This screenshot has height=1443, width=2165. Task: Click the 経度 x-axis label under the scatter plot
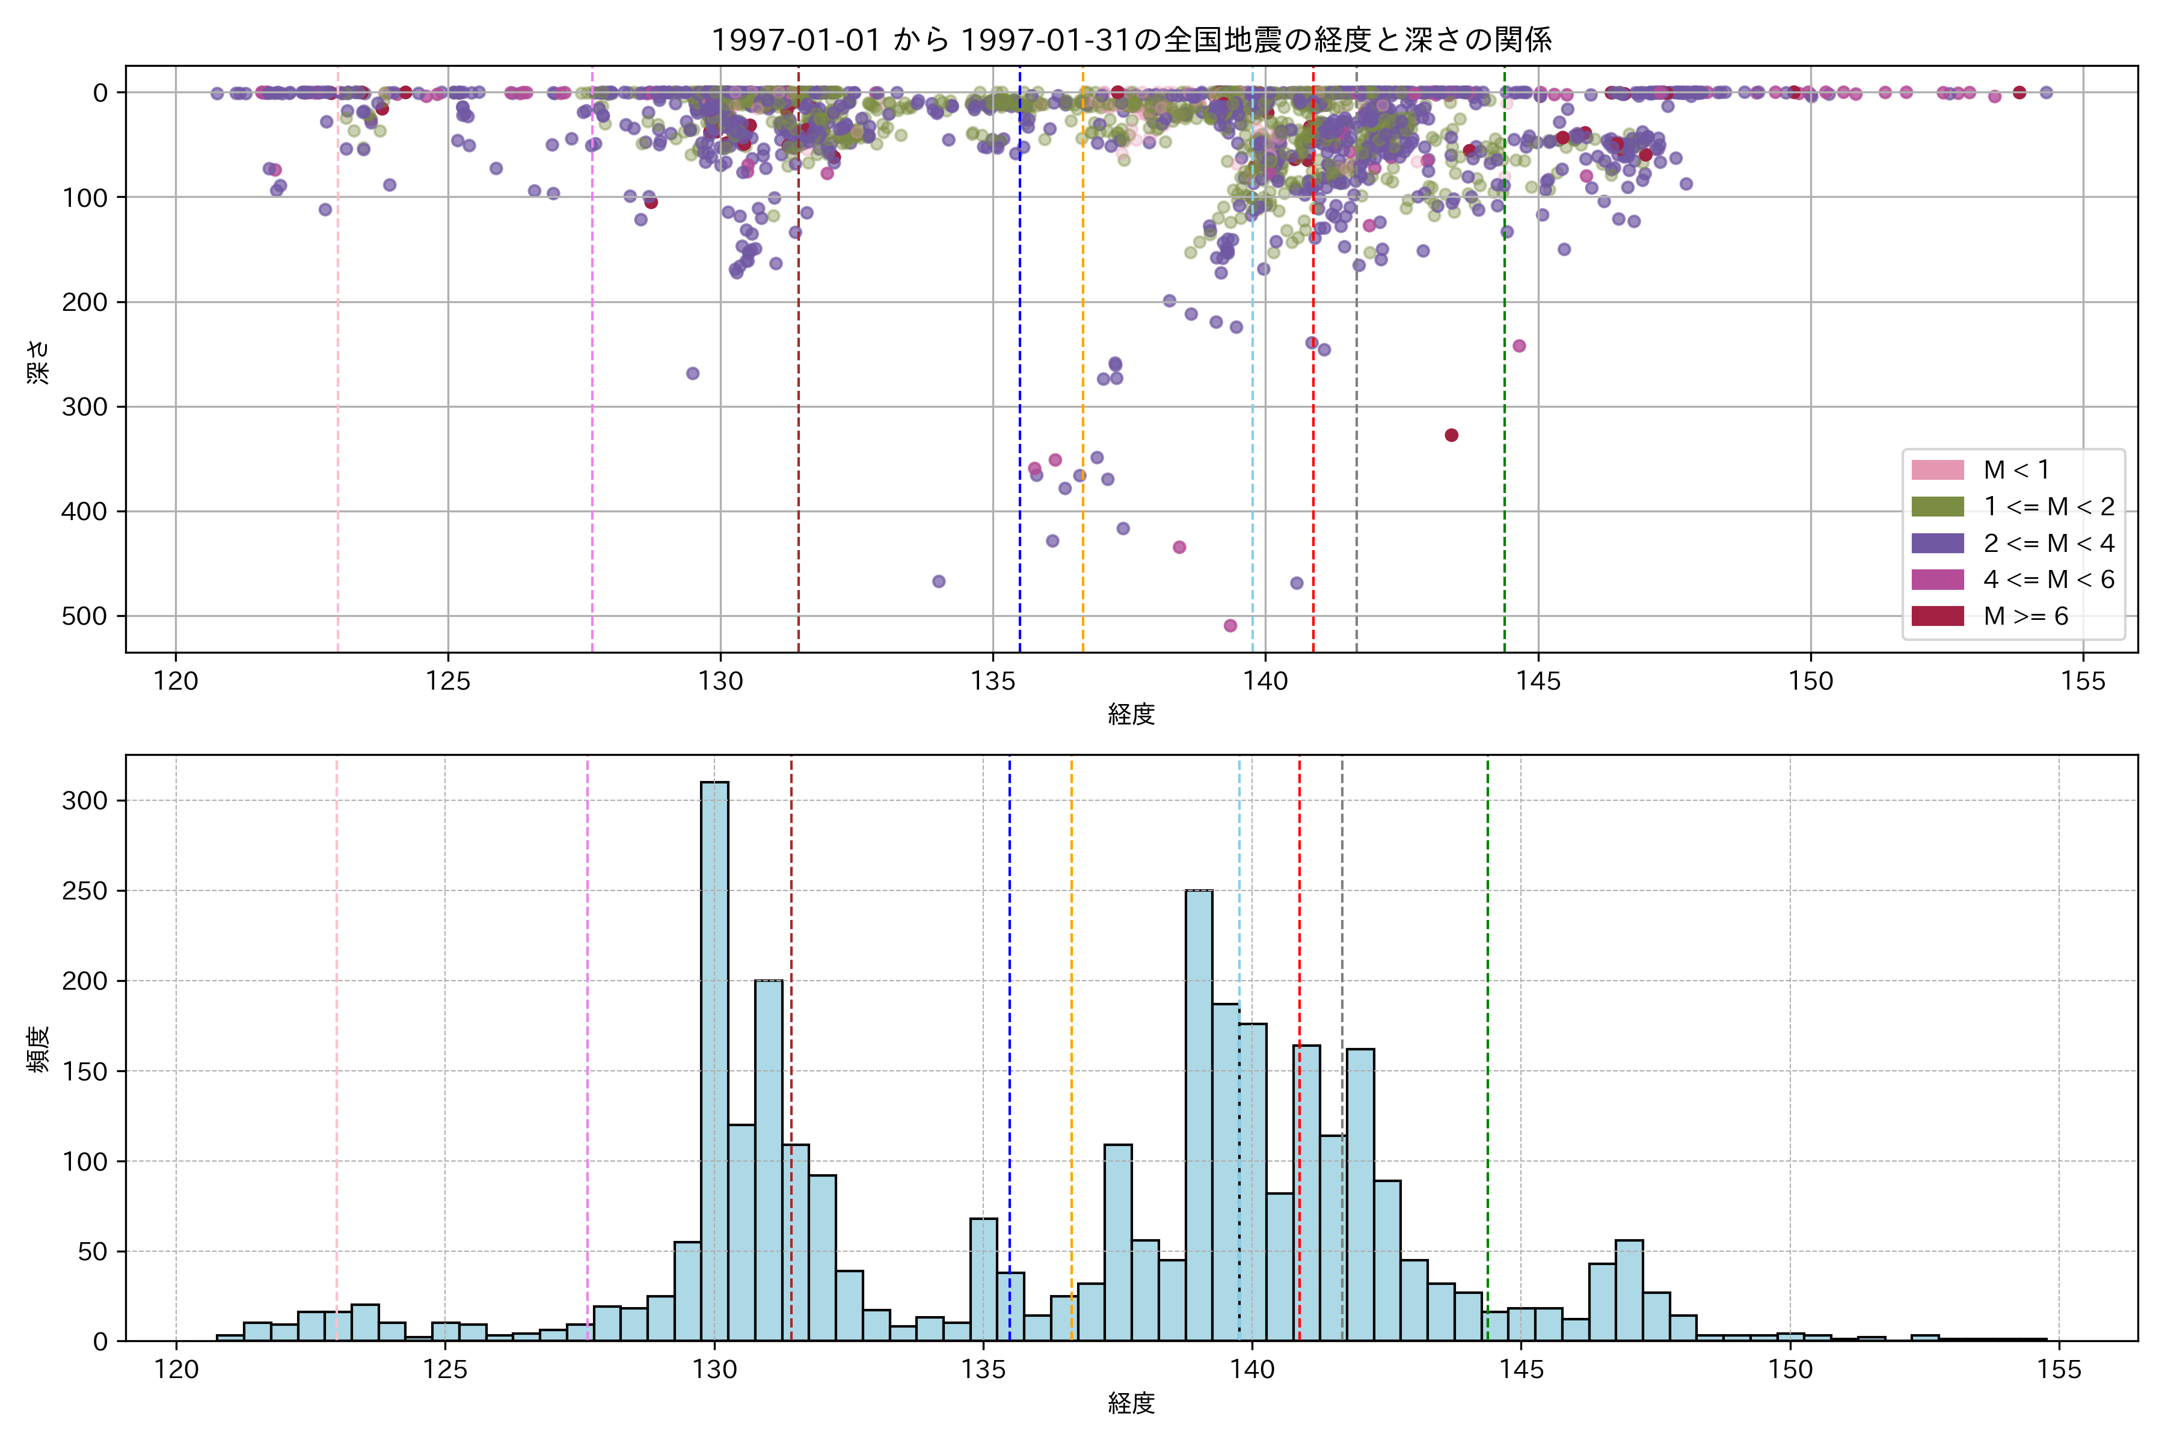(x=1131, y=714)
